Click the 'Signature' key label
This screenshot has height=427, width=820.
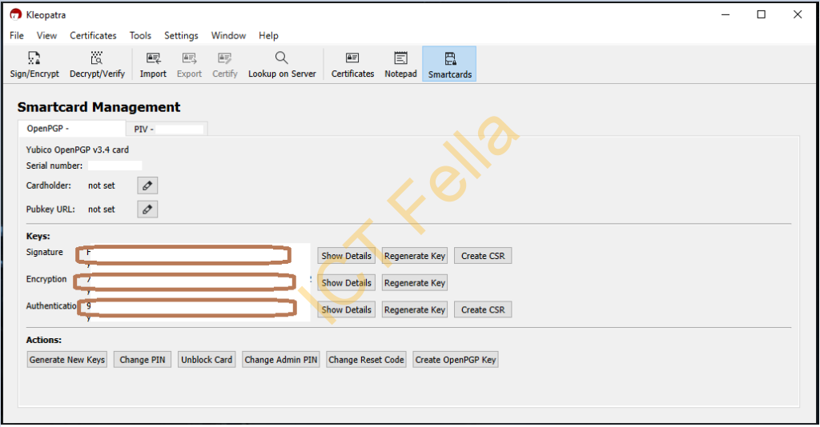click(x=45, y=252)
